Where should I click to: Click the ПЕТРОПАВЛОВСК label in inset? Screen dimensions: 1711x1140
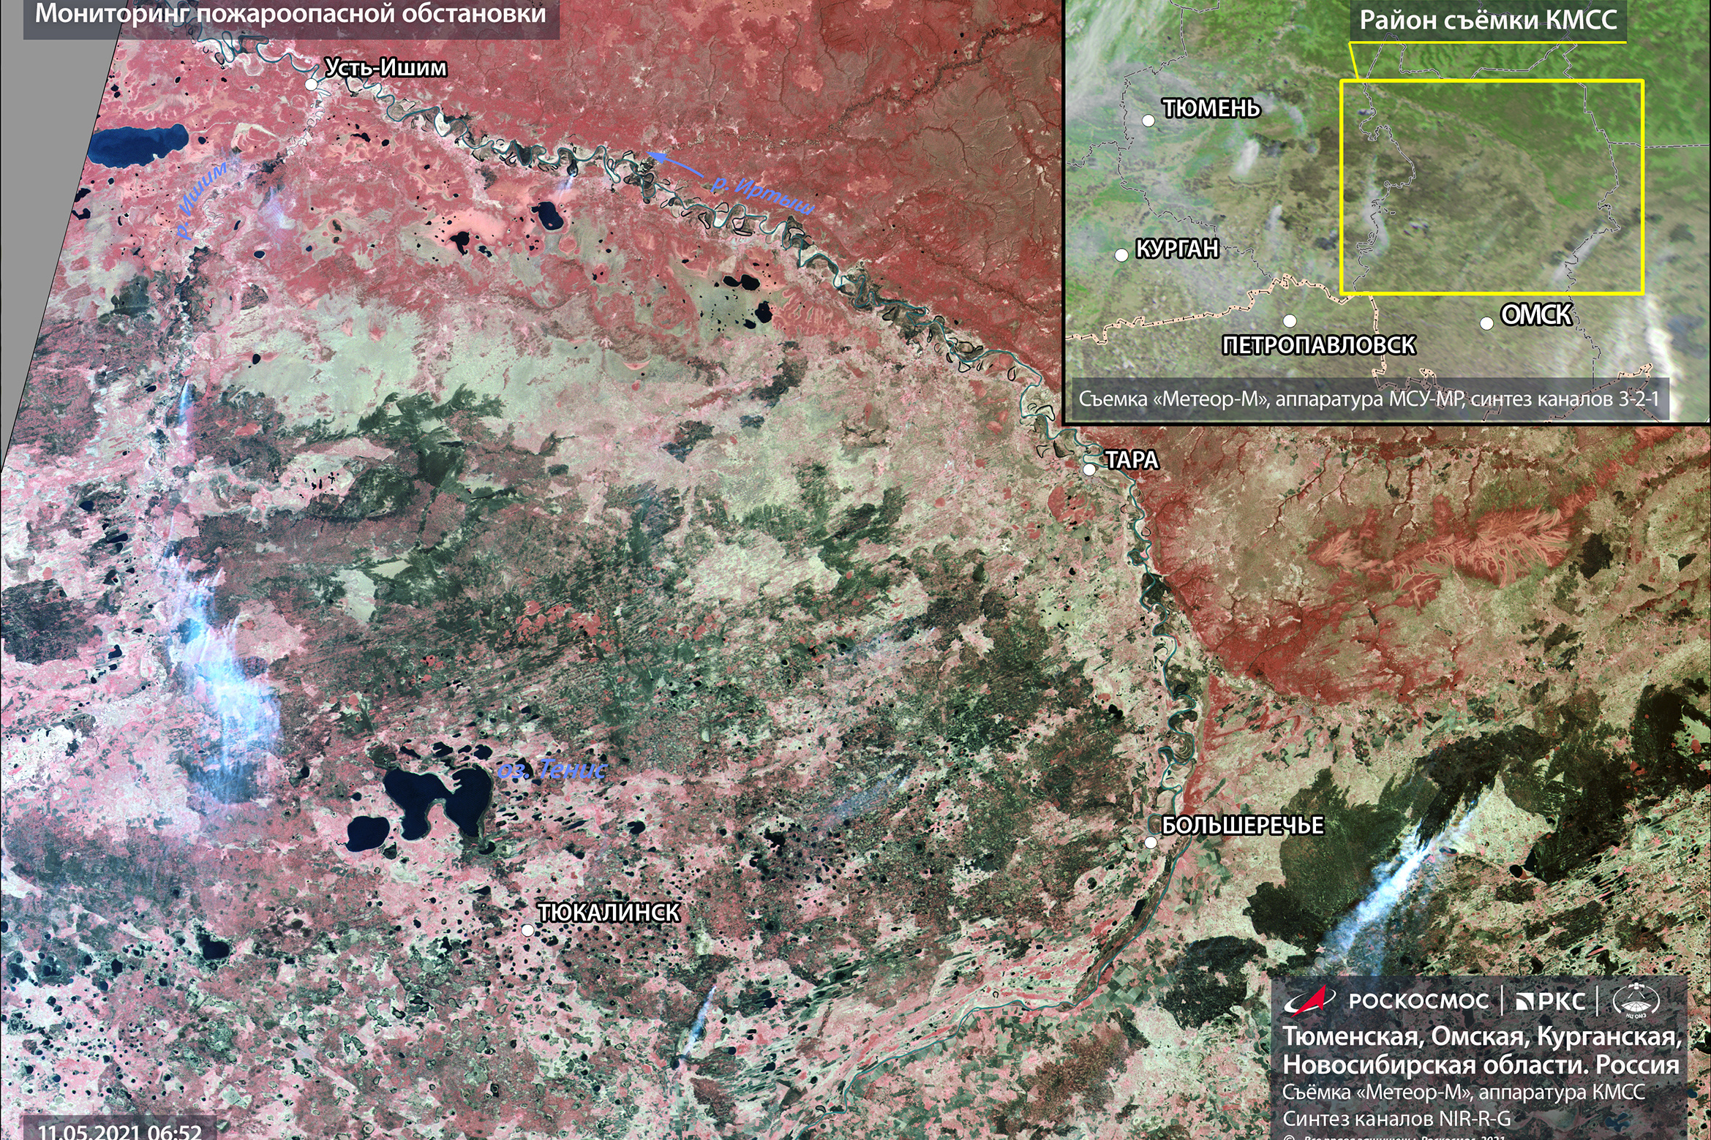coord(1320,345)
